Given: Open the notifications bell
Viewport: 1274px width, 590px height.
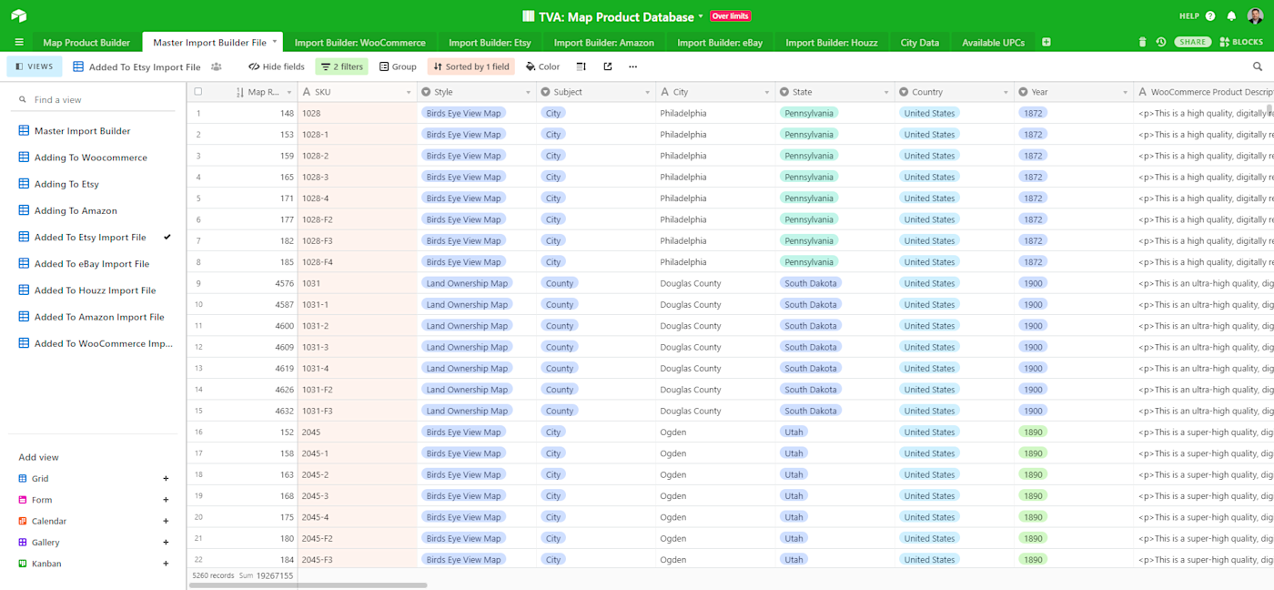Looking at the screenshot, I should pyautogui.click(x=1231, y=15).
